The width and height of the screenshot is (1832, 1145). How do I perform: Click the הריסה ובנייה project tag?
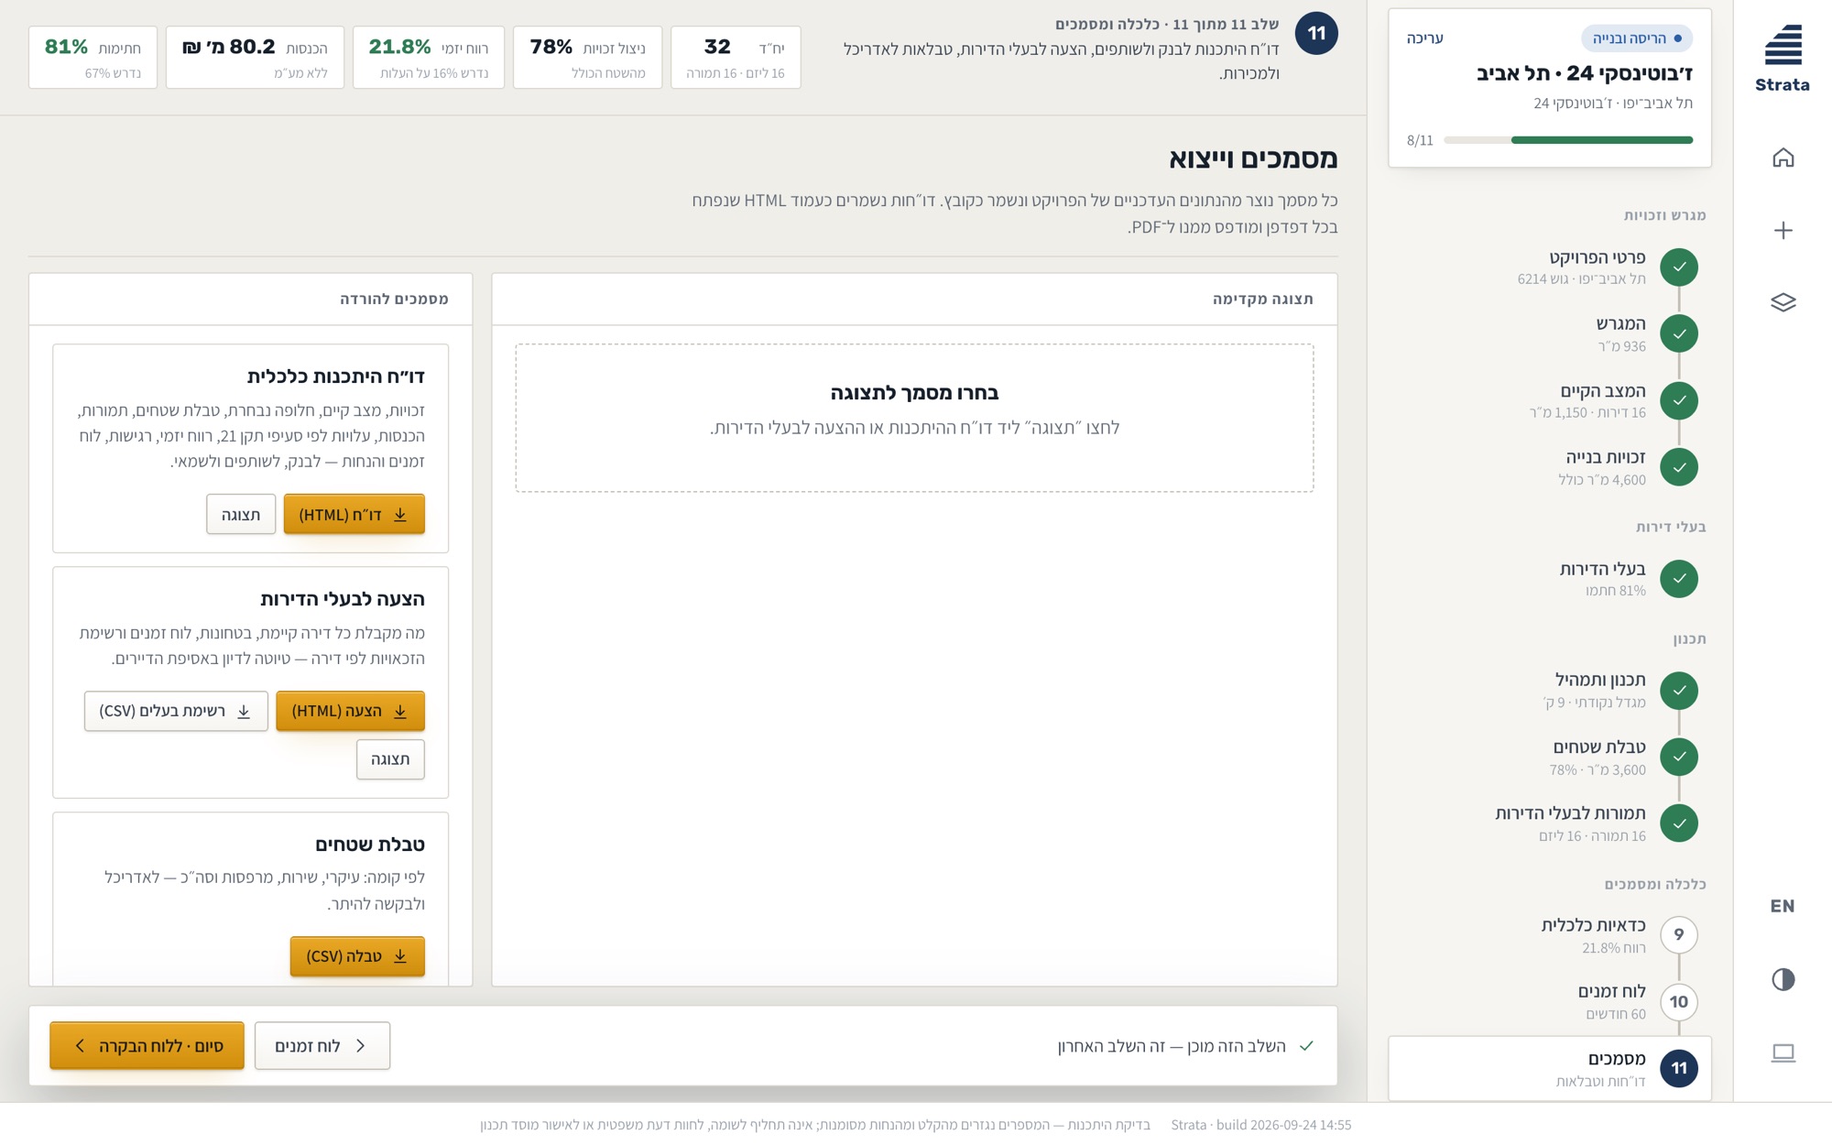pyautogui.click(x=1637, y=38)
